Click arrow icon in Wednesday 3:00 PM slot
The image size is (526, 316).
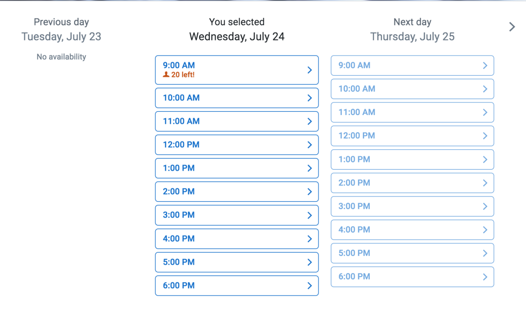click(310, 215)
